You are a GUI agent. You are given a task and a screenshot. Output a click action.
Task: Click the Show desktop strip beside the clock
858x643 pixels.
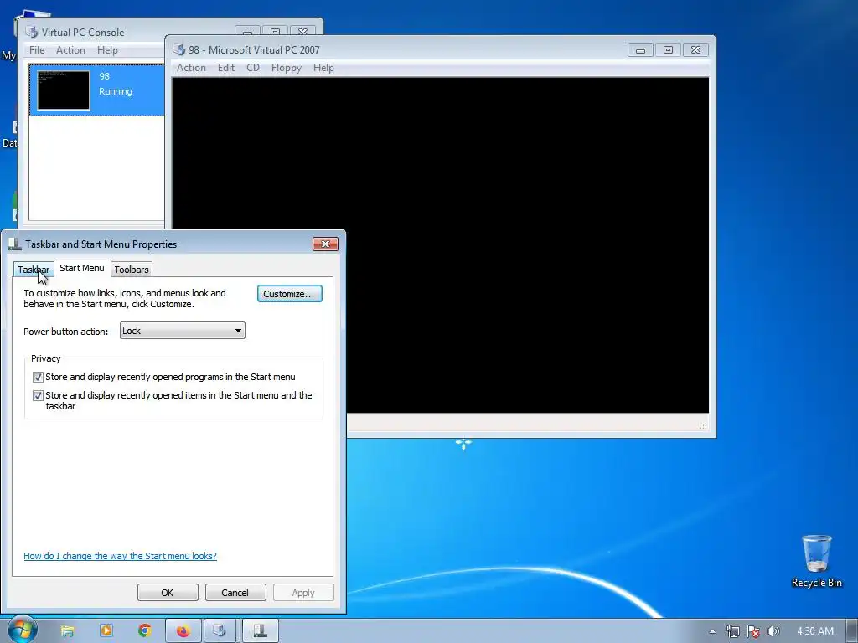point(851,631)
